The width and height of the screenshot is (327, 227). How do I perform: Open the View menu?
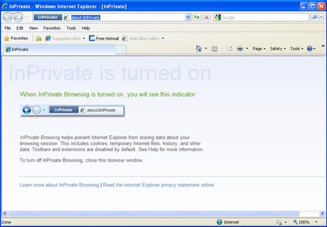33,28
